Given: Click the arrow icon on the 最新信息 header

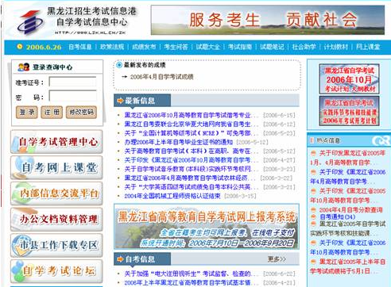Looking at the screenshot, I should click(120, 101).
